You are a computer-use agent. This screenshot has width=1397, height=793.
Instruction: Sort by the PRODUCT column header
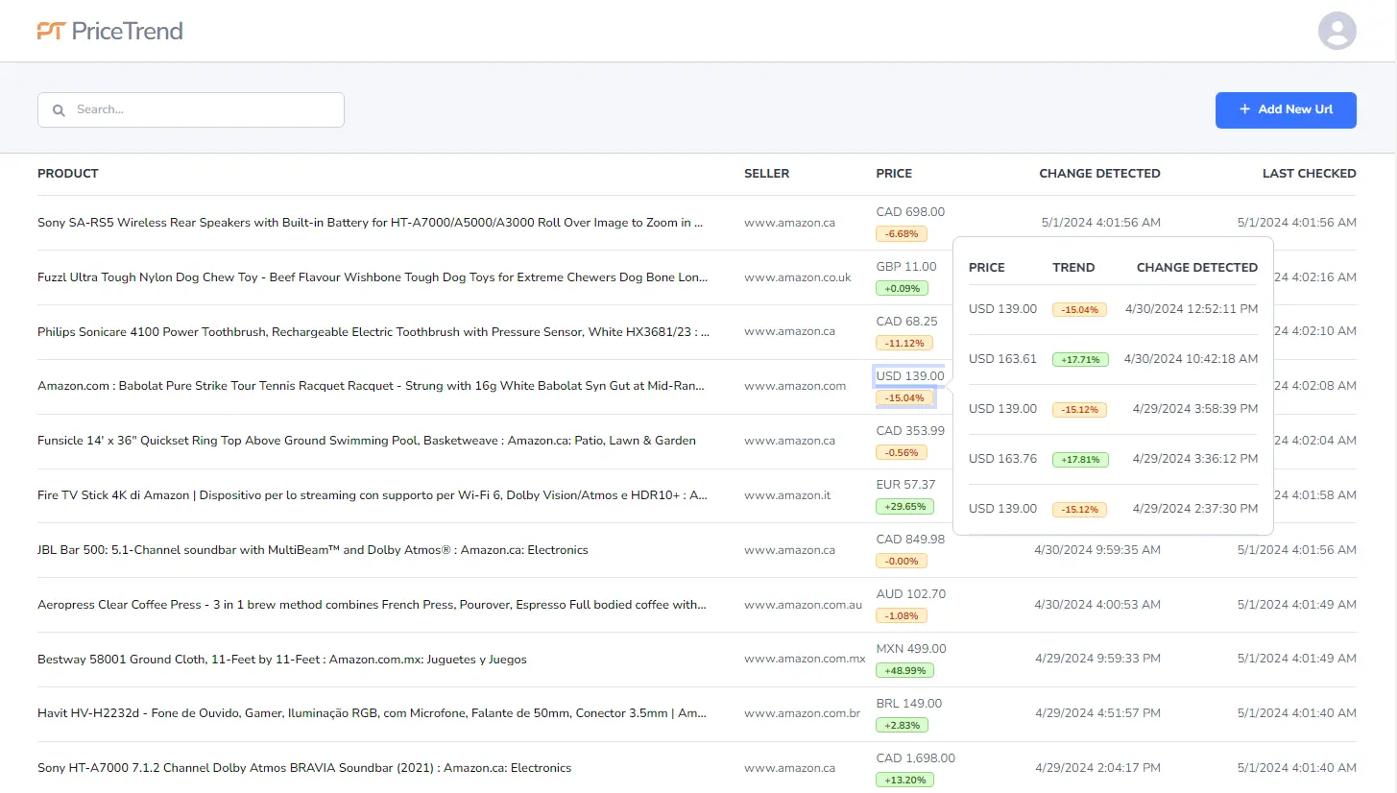pyautogui.click(x=68, y=174)
